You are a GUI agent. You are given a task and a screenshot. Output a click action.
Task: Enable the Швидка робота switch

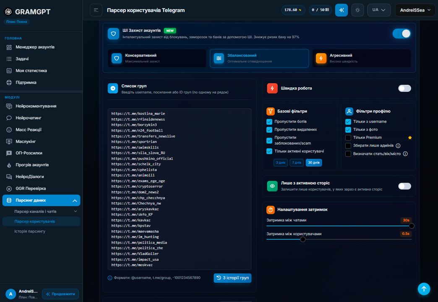pyautogui.click(x=404, y=88)
